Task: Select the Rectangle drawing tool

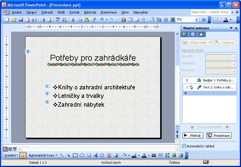Action: coord(75,155)
